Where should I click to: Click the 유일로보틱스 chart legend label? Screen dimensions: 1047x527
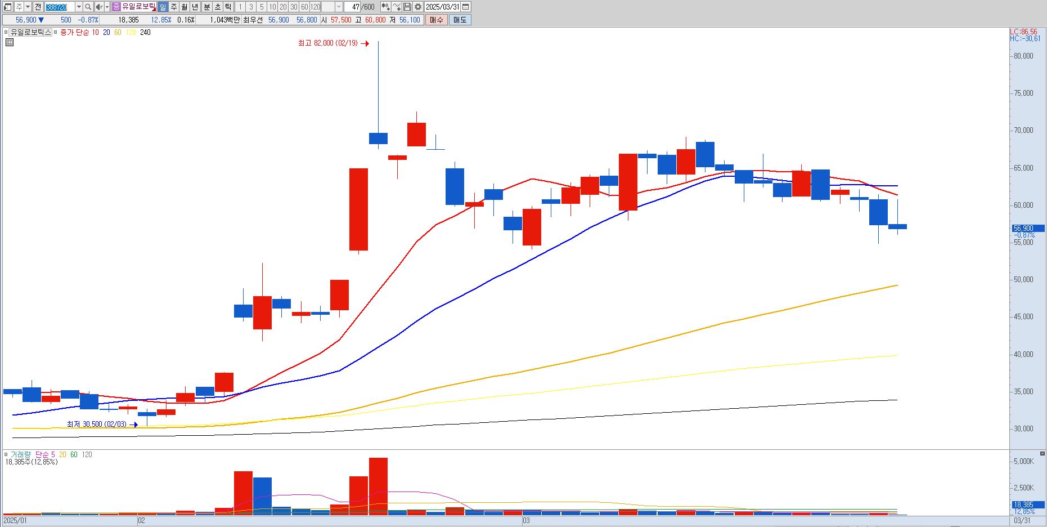[31, 33]
